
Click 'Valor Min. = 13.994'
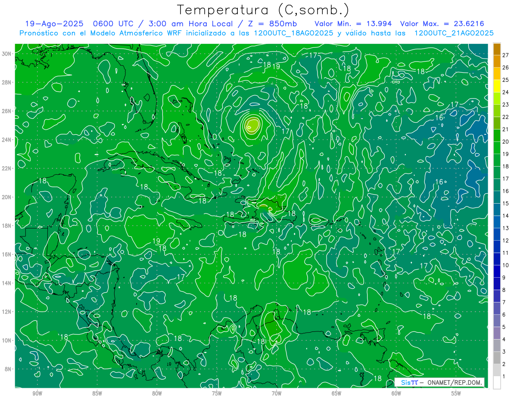pos(354,24)
